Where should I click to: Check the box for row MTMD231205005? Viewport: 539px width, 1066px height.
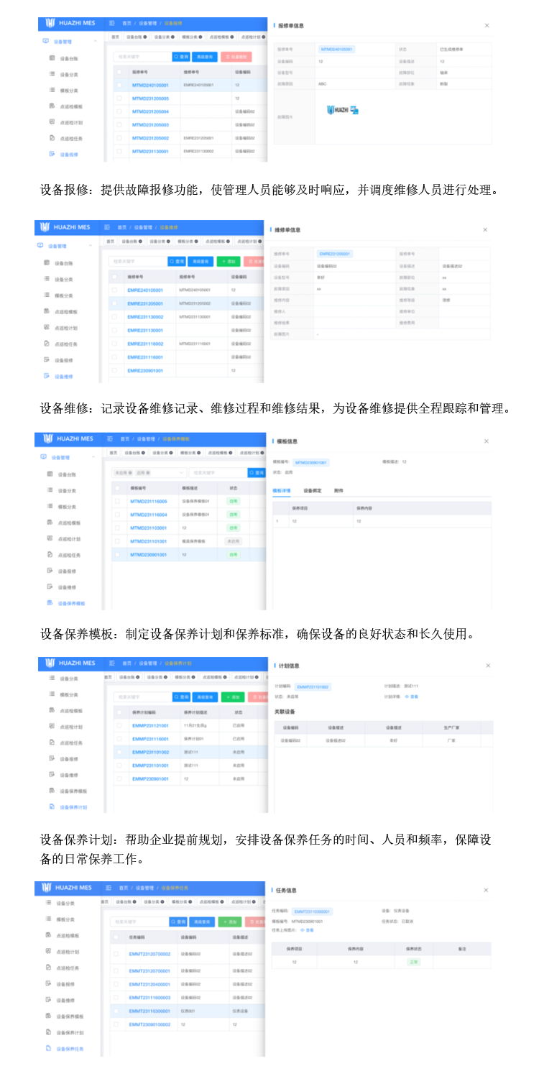119,98
